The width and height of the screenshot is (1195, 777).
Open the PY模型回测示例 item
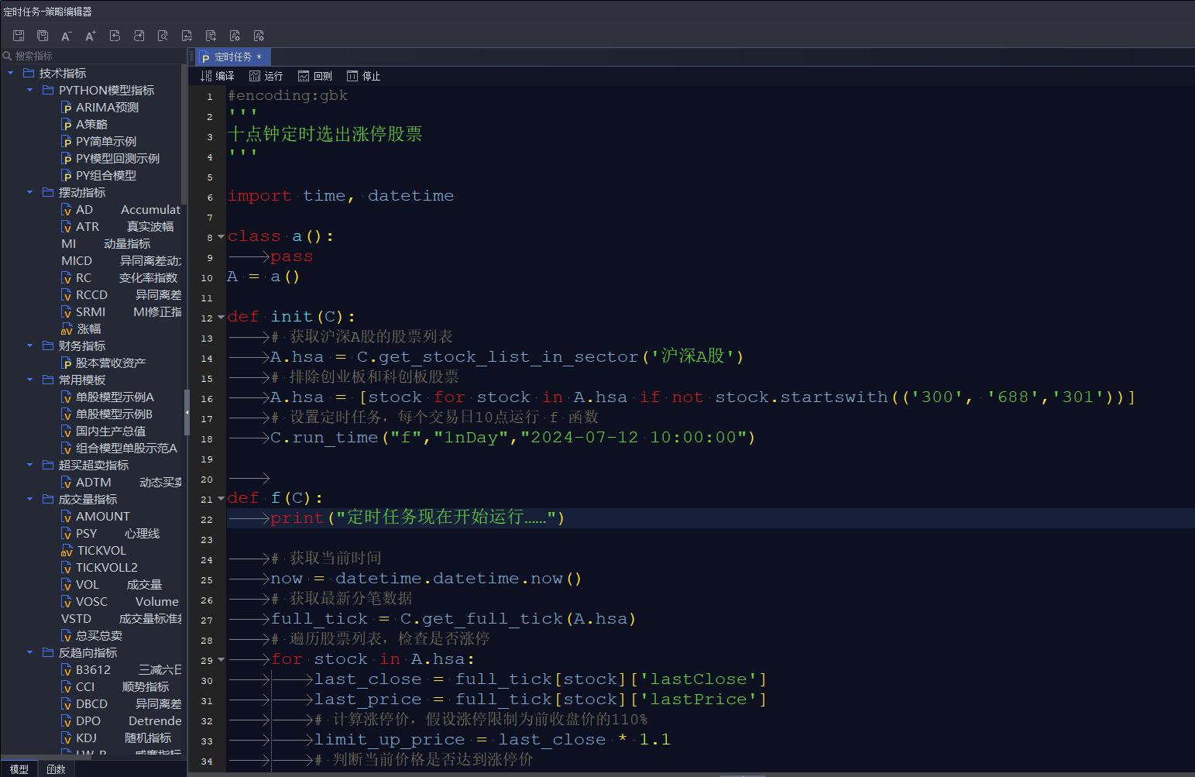(111, 158)
